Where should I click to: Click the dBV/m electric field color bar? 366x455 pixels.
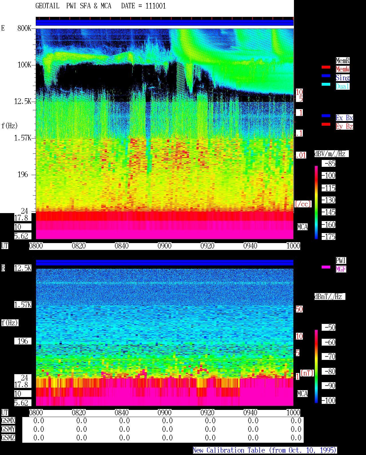(x=316, y=202)
